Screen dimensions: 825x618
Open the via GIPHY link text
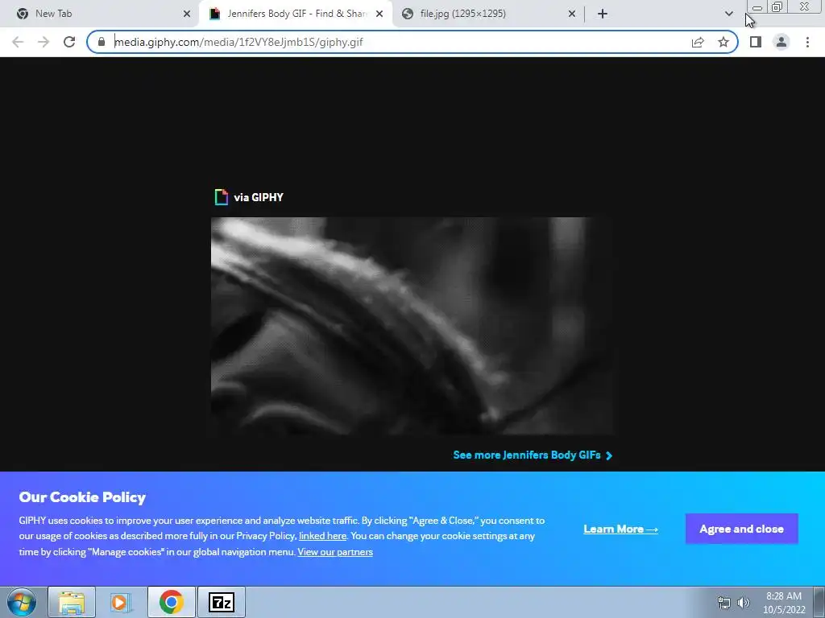coord(259,197)
